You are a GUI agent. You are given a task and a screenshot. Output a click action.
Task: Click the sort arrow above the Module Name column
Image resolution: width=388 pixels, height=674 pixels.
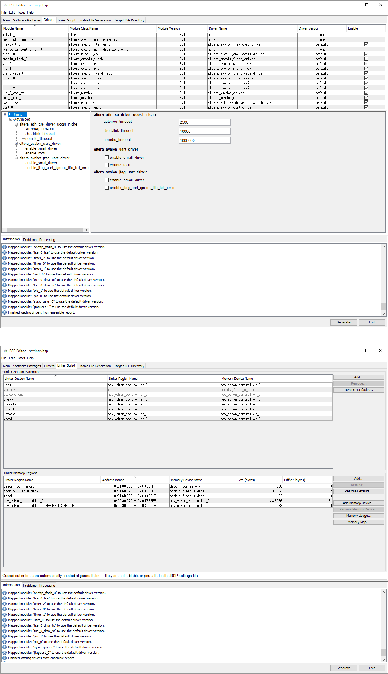[35, 26]
